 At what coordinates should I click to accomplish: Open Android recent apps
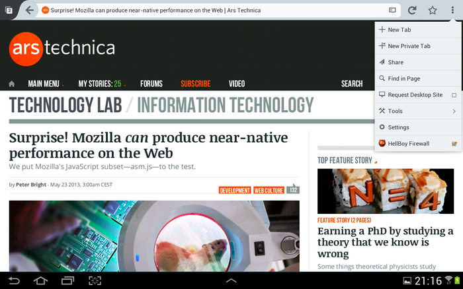(x=67, y=280)
